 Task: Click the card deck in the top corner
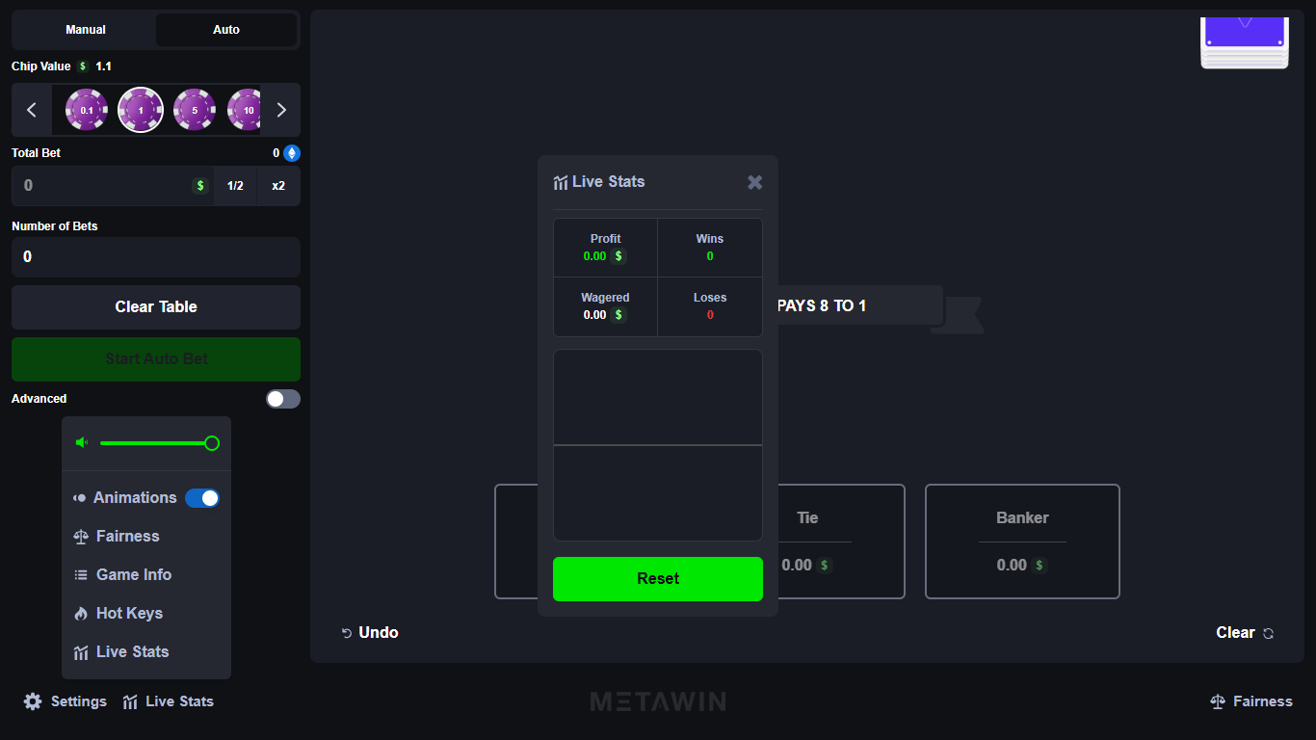tap(1245, 42)
